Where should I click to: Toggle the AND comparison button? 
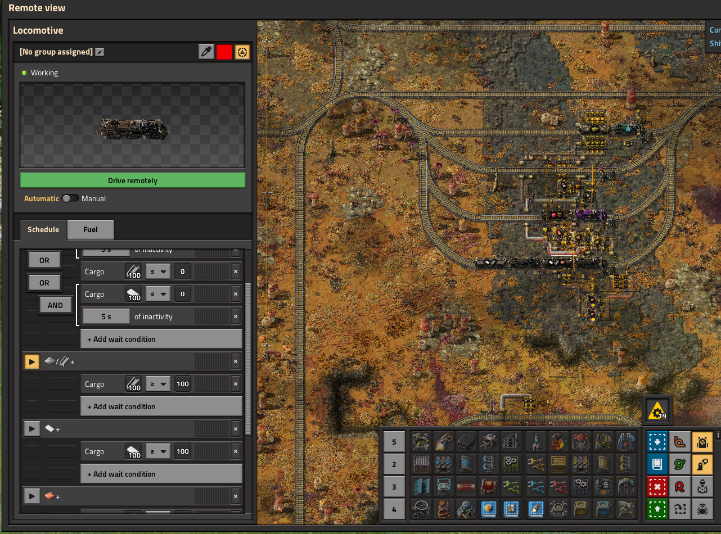point(55,305)
